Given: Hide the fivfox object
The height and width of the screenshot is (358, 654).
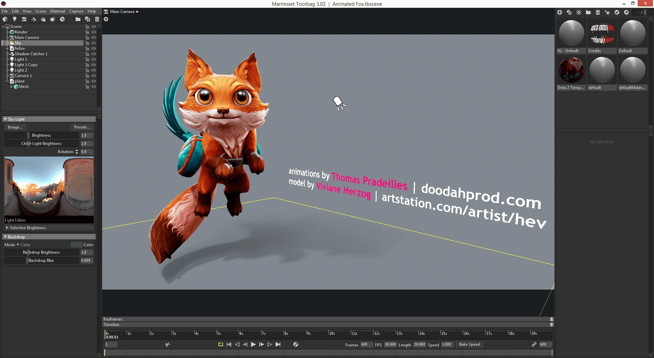Looking at the screenshot, I should point(94,48).
